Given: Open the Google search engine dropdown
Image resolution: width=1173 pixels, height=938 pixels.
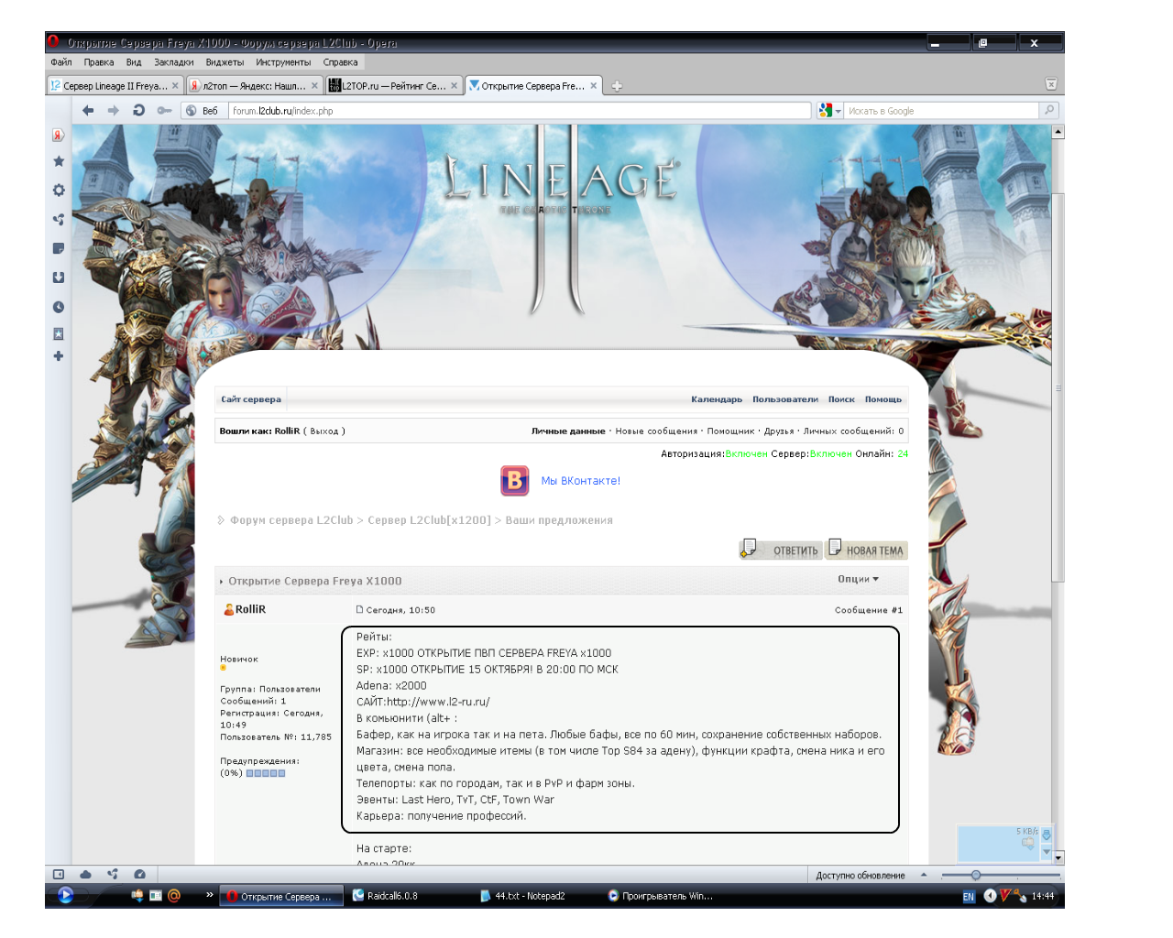Looking at the screenshot, I should [830, 110].
